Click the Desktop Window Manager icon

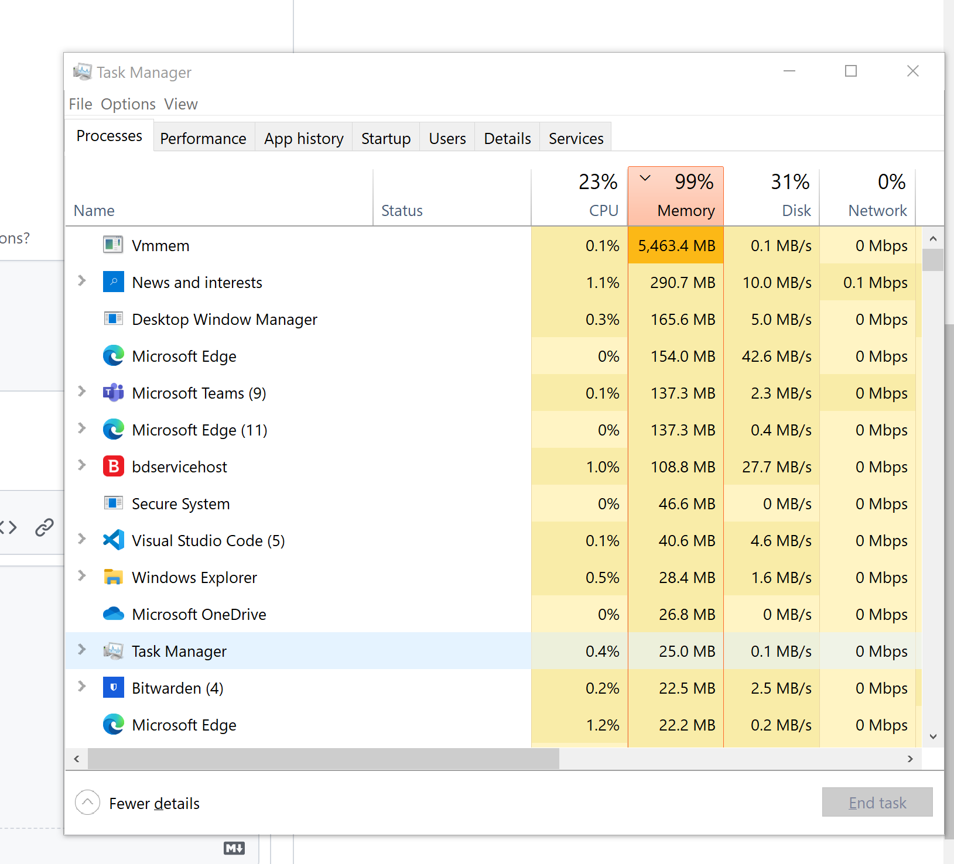coord(113,318)
